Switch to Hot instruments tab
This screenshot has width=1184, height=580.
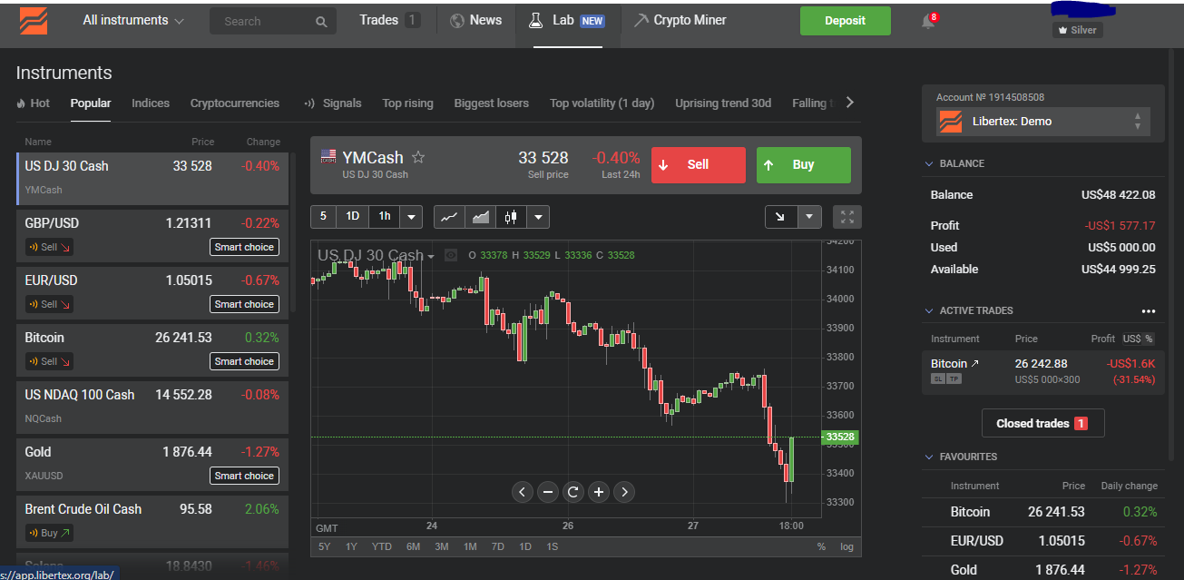[x=34, y=103]
